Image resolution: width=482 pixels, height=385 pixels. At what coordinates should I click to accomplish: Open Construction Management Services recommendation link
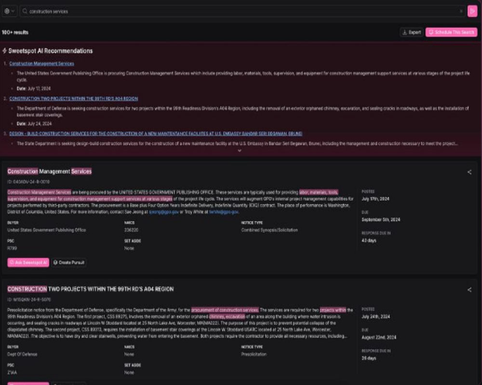click(x=41, y=64)
